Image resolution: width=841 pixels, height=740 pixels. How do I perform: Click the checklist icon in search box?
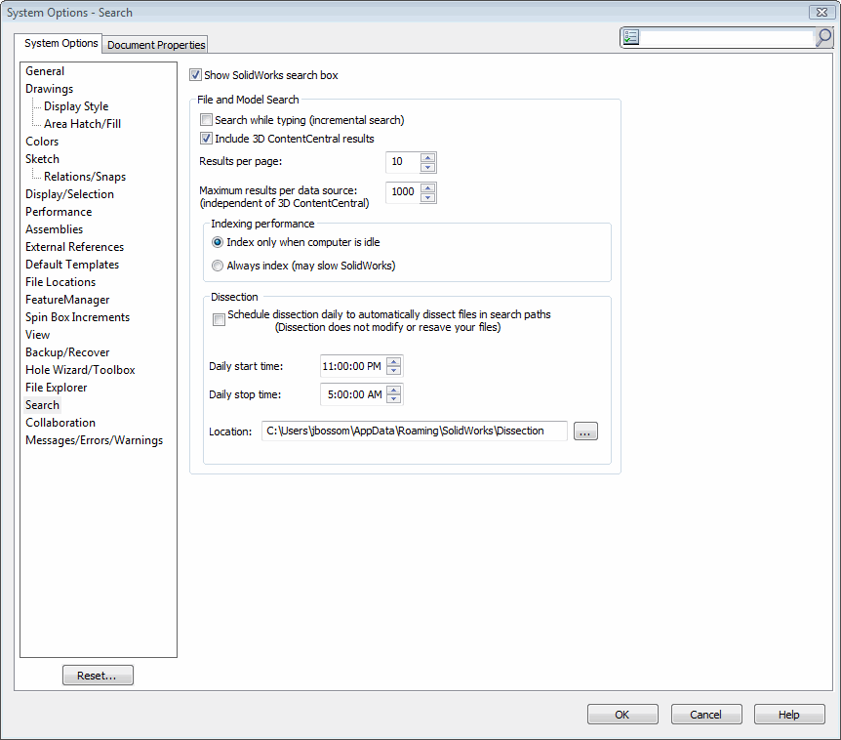pos(631,37)
